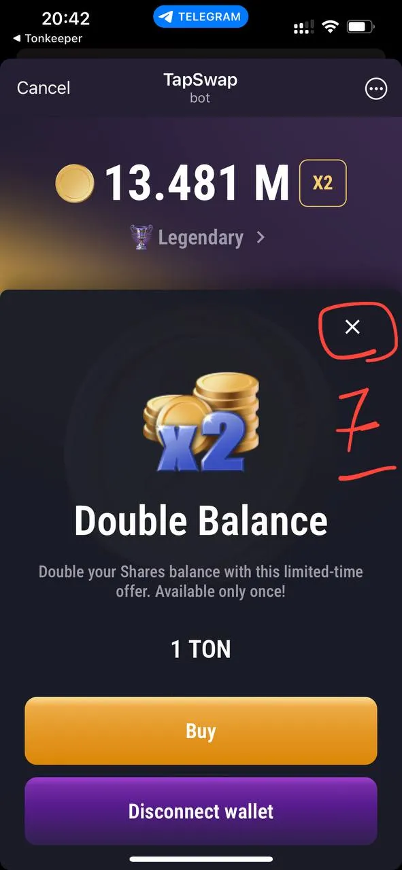
Task: Tap the blue Telegram pill indicator
Action: 201,17
